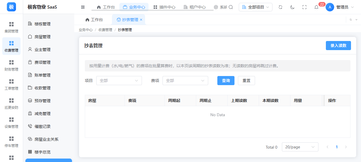Collapse sidebar with hamburger menu icon
Image resolution: width=361 pixels, height=162 pixels.
pyautogui.click(x=83, y=7)
